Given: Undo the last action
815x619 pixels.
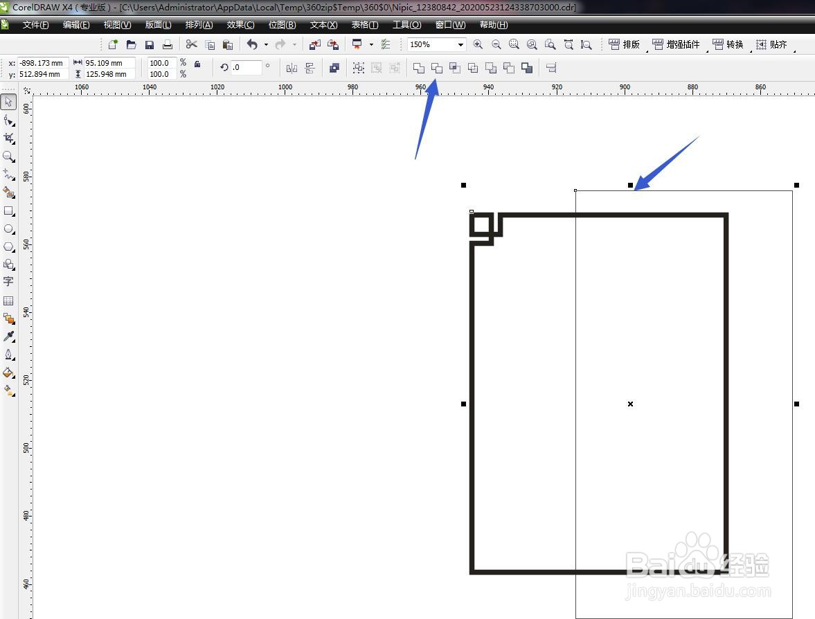Looking at the screenshot, I should pos(252,45).
